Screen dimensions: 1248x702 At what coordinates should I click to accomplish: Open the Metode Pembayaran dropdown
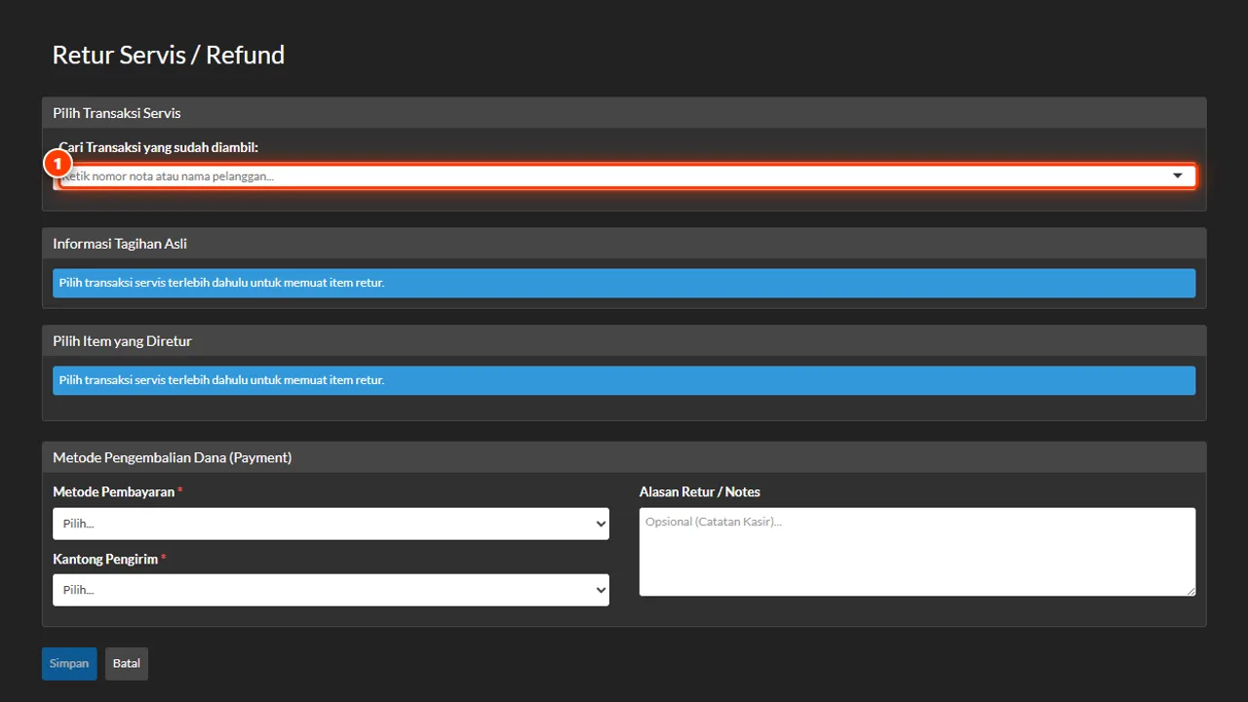point(331,524)
